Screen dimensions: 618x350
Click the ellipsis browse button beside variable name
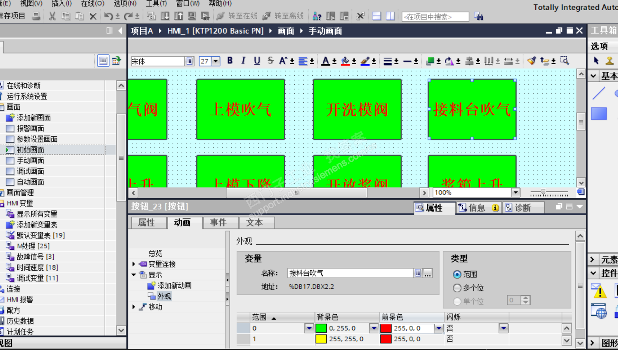pos(428,273)
